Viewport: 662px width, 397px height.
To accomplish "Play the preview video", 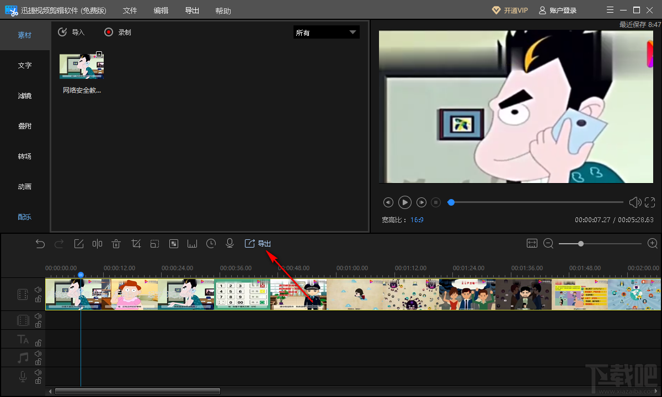I will pos(405,202).
